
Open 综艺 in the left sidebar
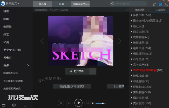coord(6,35)
